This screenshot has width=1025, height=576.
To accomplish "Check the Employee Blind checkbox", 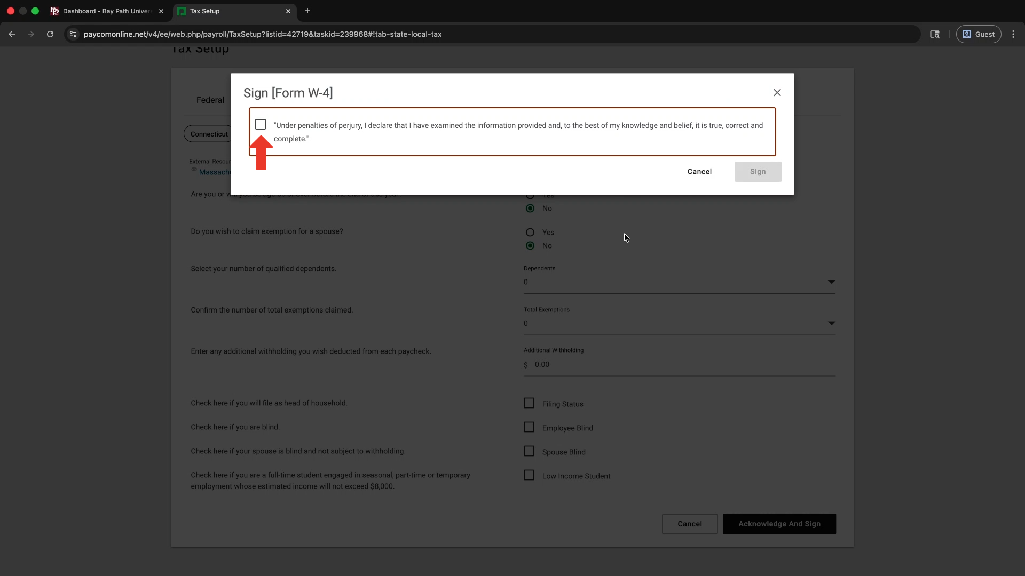I will click(529, 427).
